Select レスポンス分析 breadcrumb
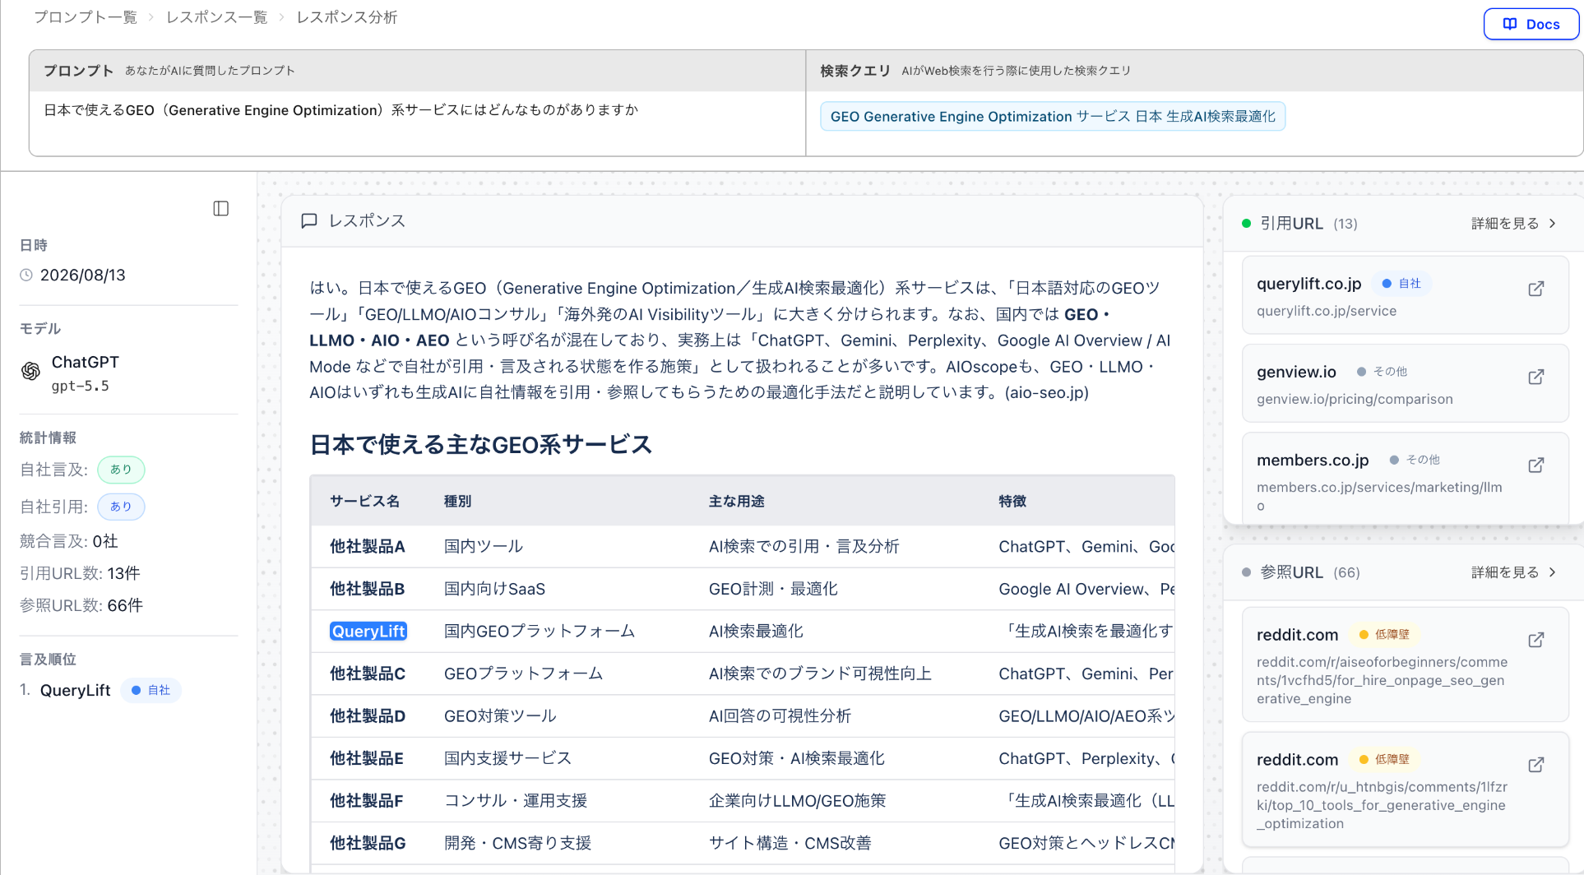The width and height of the screenshot is (1584, 875). click(x=347, y=17)
